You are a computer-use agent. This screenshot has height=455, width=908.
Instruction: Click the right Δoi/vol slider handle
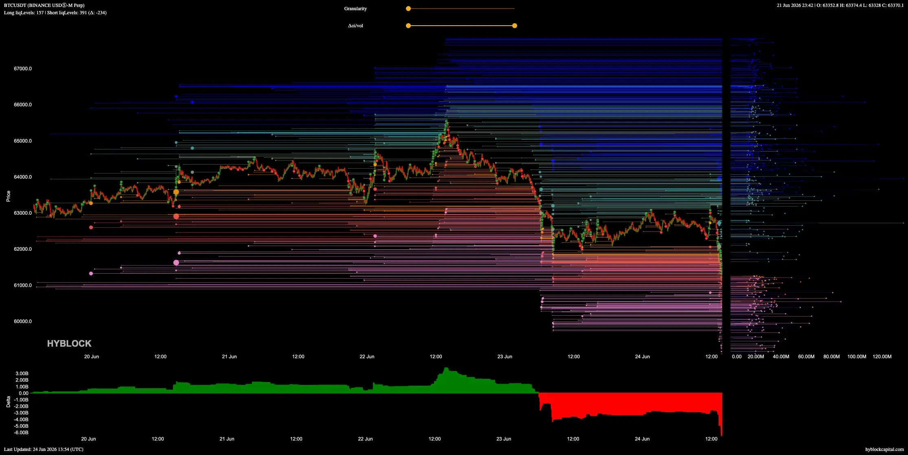click(515, 26)
